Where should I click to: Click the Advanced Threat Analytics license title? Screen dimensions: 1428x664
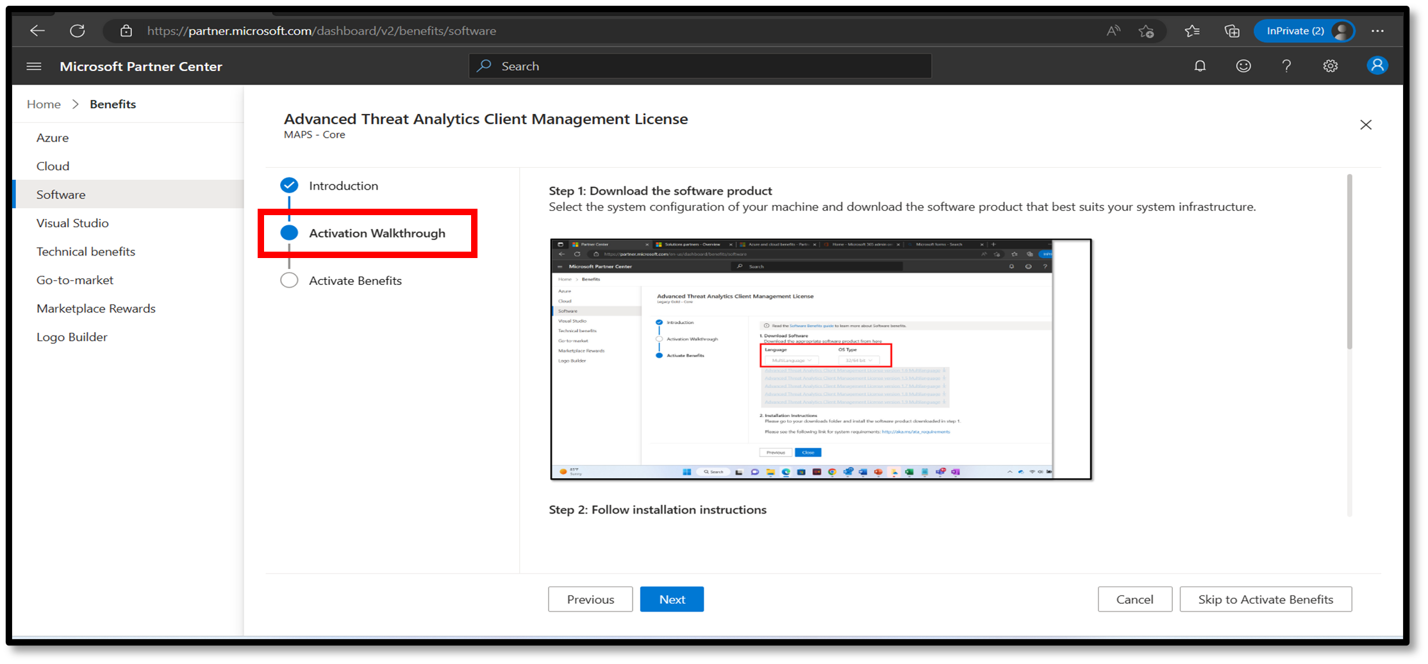pyautogui.click(x=486, y=119)
